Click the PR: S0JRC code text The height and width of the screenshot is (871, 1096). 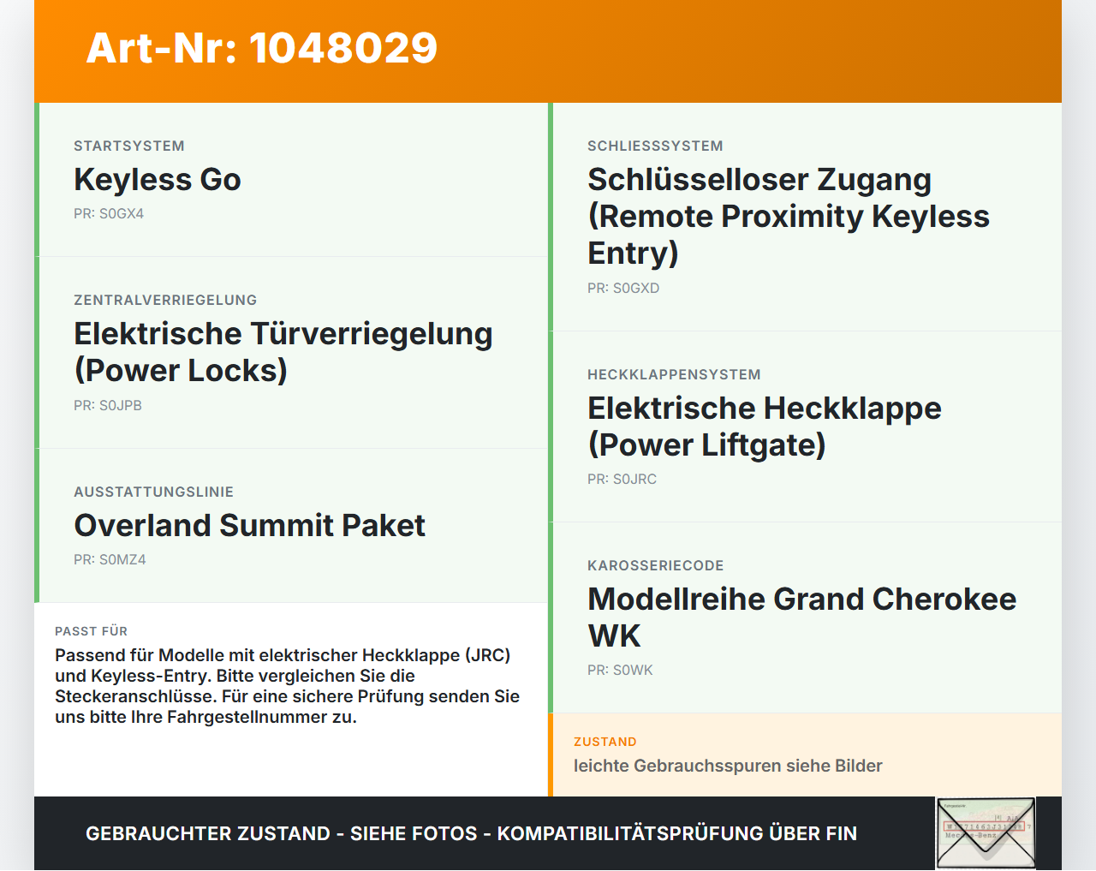pyautogui.click(x=622, y=479)
